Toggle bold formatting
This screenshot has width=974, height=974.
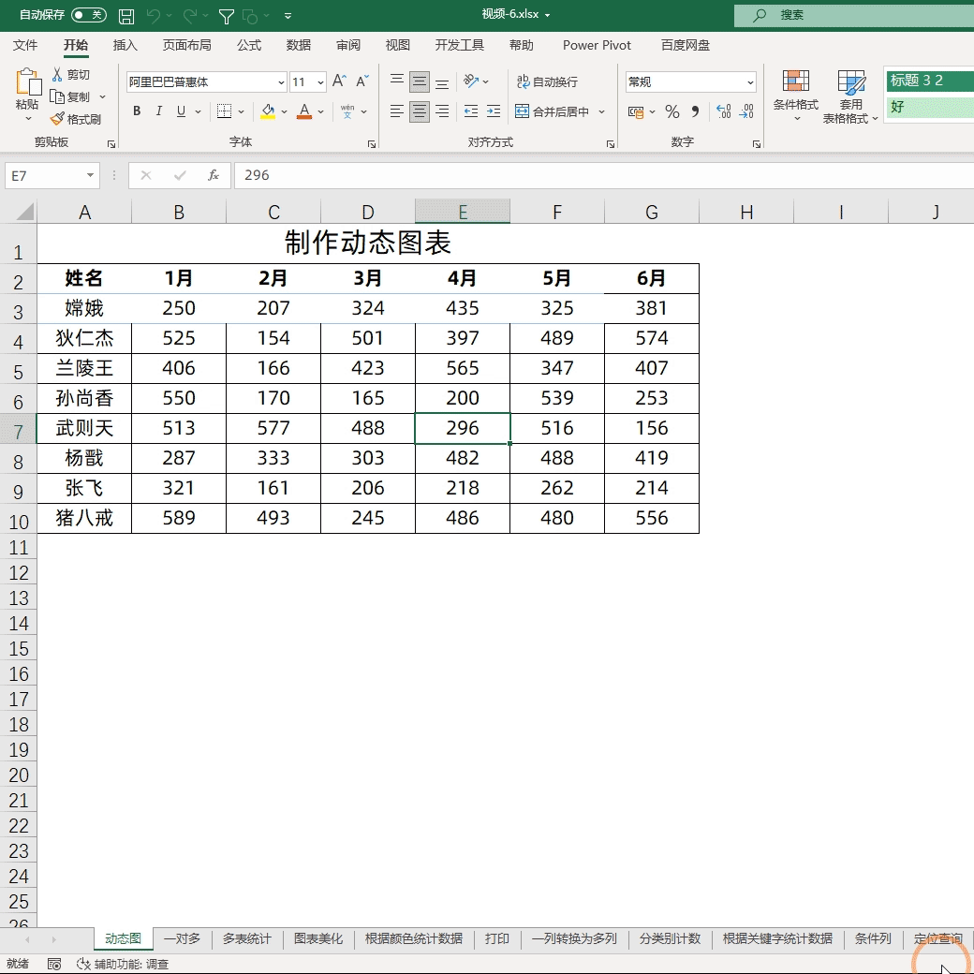(136, 111)
